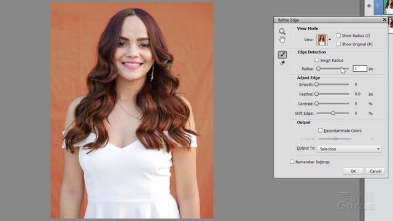393x221 pixels.
Task: Close the Refine Edge dialog
Action: point(384,20)
